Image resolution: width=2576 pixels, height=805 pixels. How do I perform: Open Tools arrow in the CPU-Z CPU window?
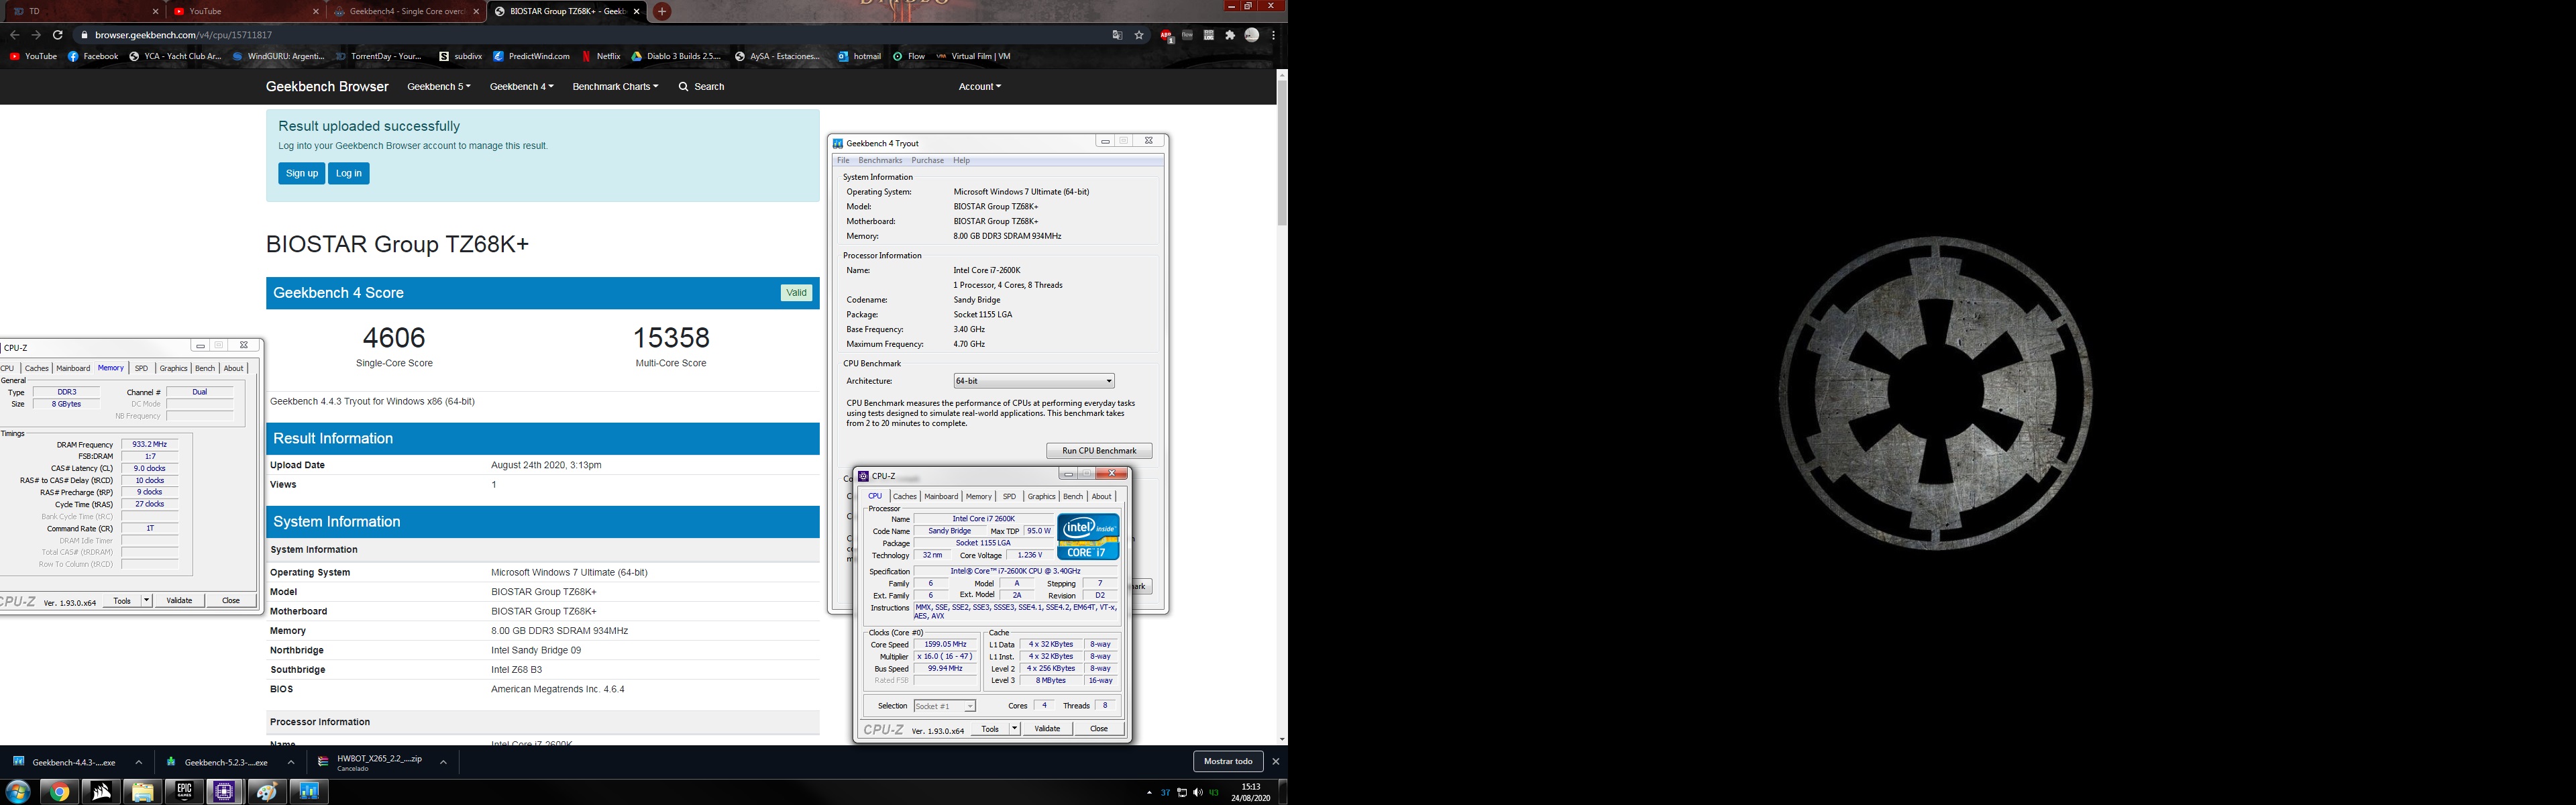click(x=1014, y=728)
